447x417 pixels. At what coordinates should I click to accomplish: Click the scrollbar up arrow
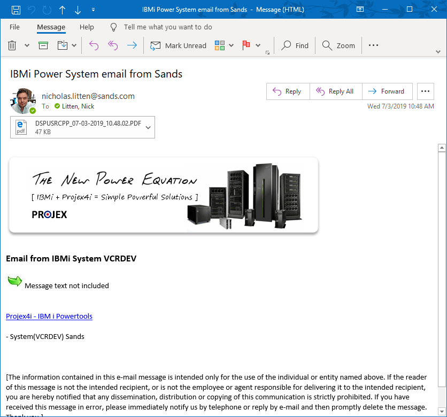coord(442,148)
